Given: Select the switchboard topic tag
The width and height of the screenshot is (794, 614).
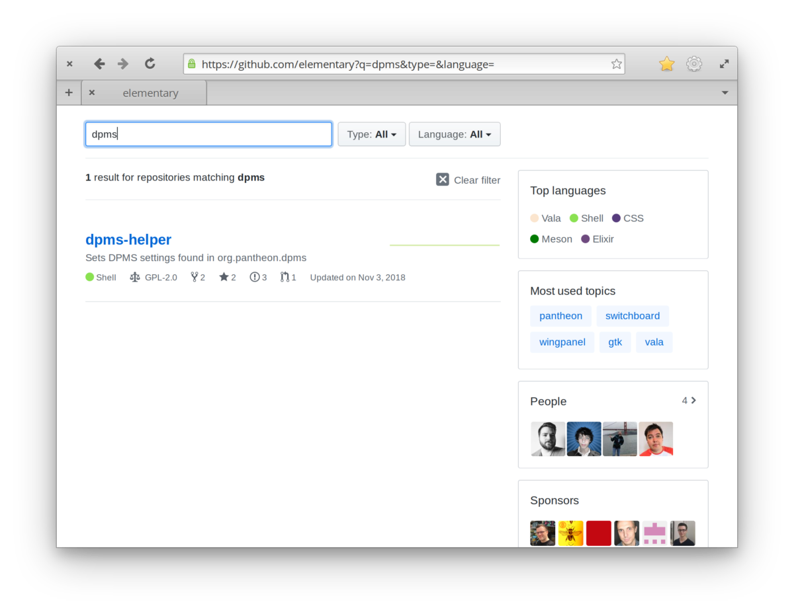Looking at the screenshot, I should (633, 316).
